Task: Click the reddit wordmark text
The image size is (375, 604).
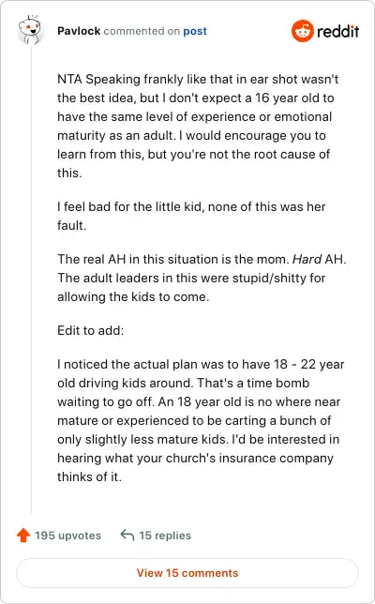Action: (x=338, y=31)
